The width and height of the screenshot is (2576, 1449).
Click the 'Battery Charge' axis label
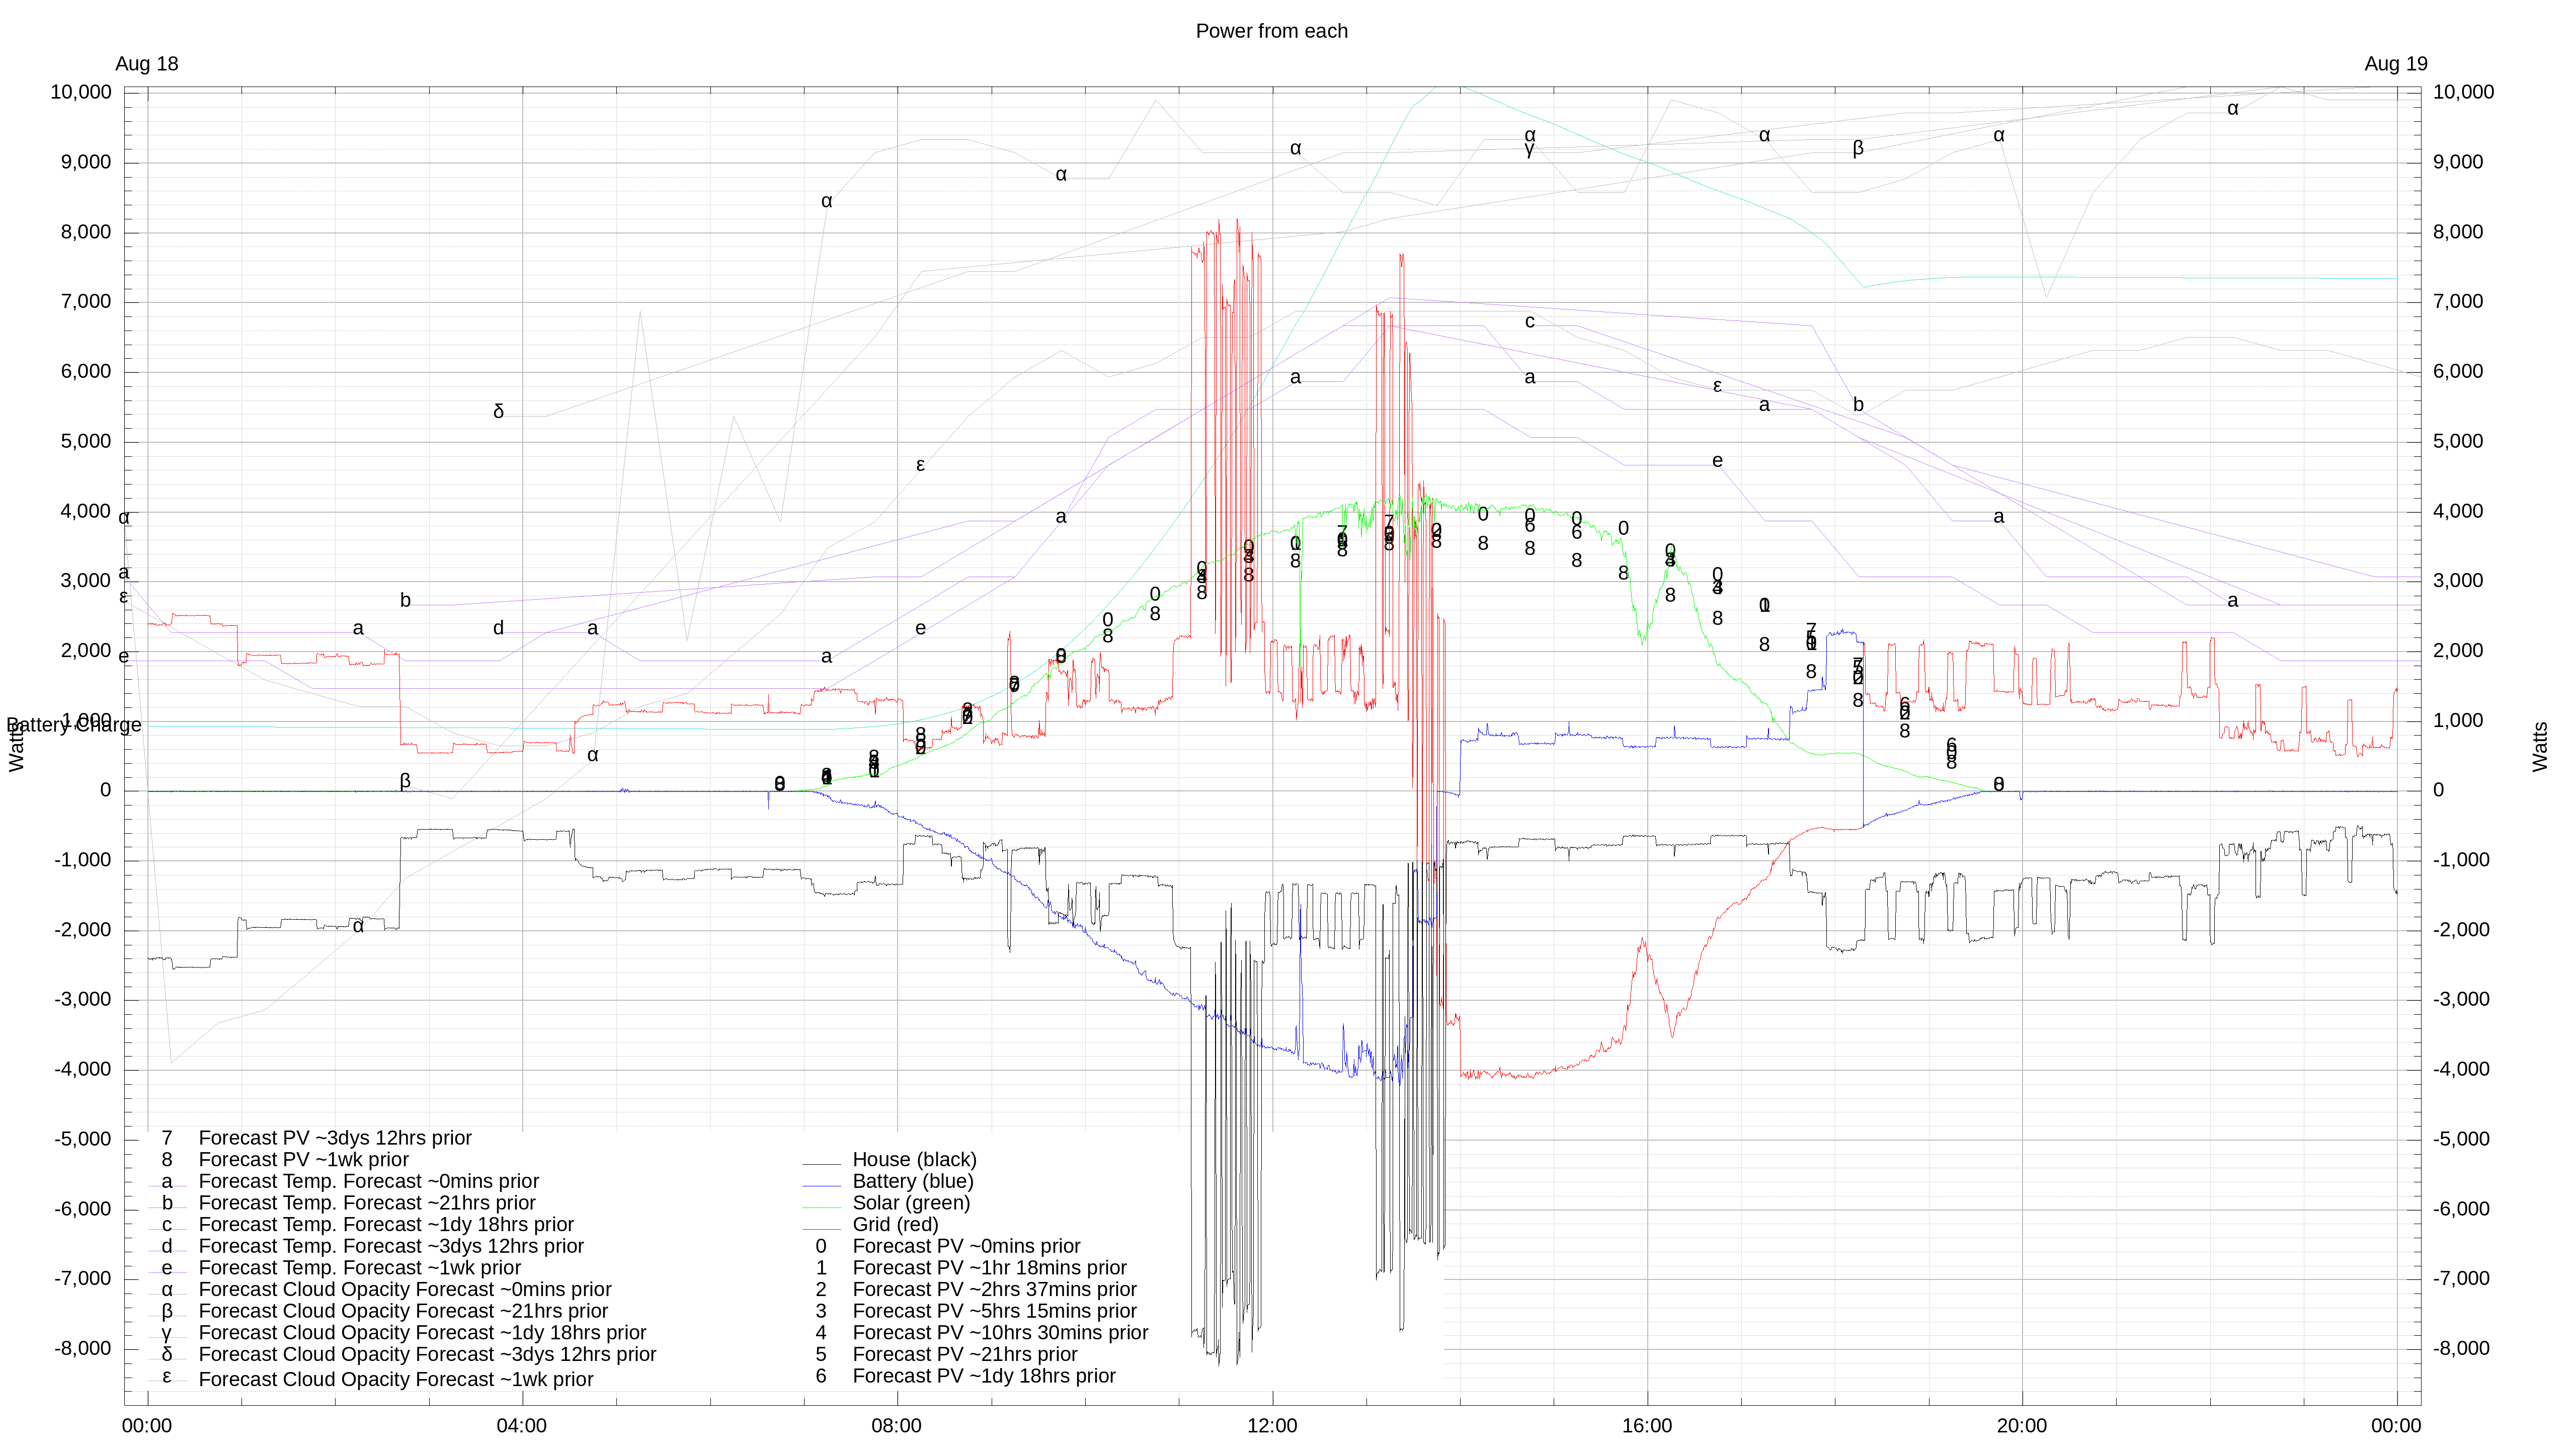click(x=74, y=725)
